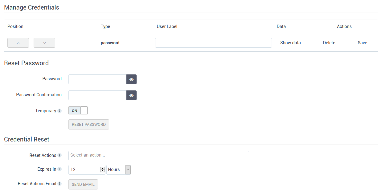Image resolution: width=382 pixels, height=195 pixels.
Task: Move credential up with the up arrow
Action: 18,43
